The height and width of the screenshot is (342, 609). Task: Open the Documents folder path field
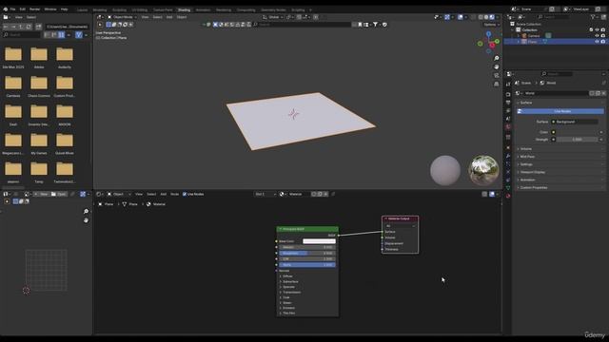point(68,27)
